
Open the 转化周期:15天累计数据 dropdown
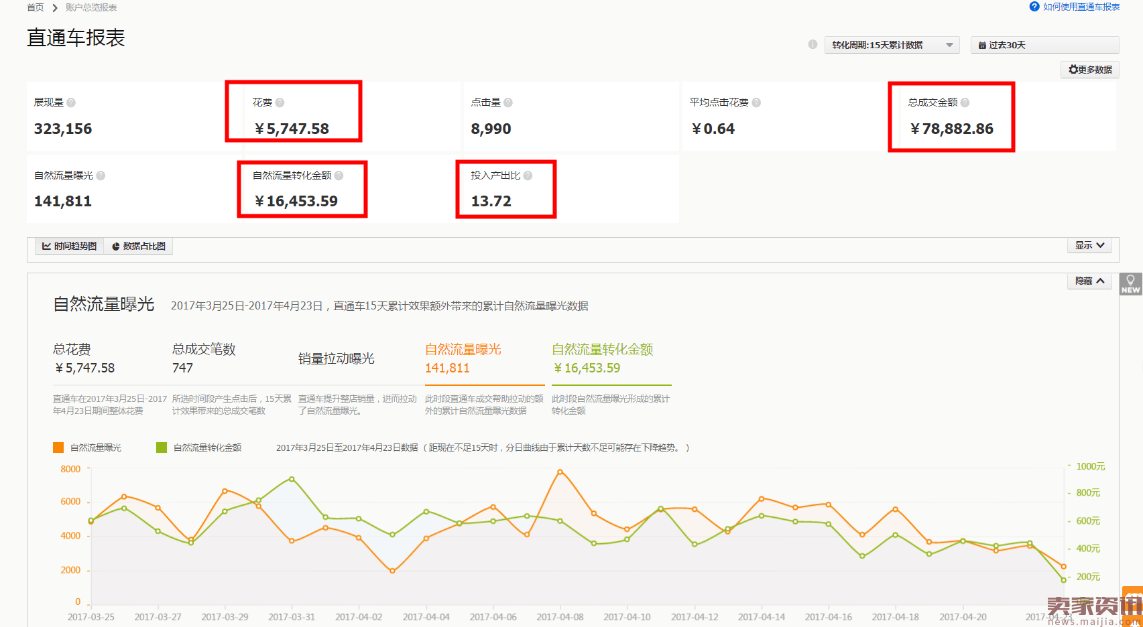[892, 45]
